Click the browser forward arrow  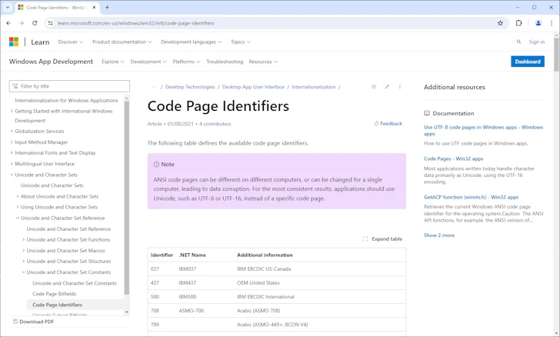[22, 23]
